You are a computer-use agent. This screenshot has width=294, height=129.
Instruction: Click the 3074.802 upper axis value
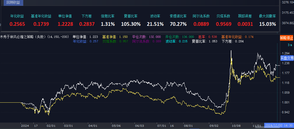coord(288,23)
